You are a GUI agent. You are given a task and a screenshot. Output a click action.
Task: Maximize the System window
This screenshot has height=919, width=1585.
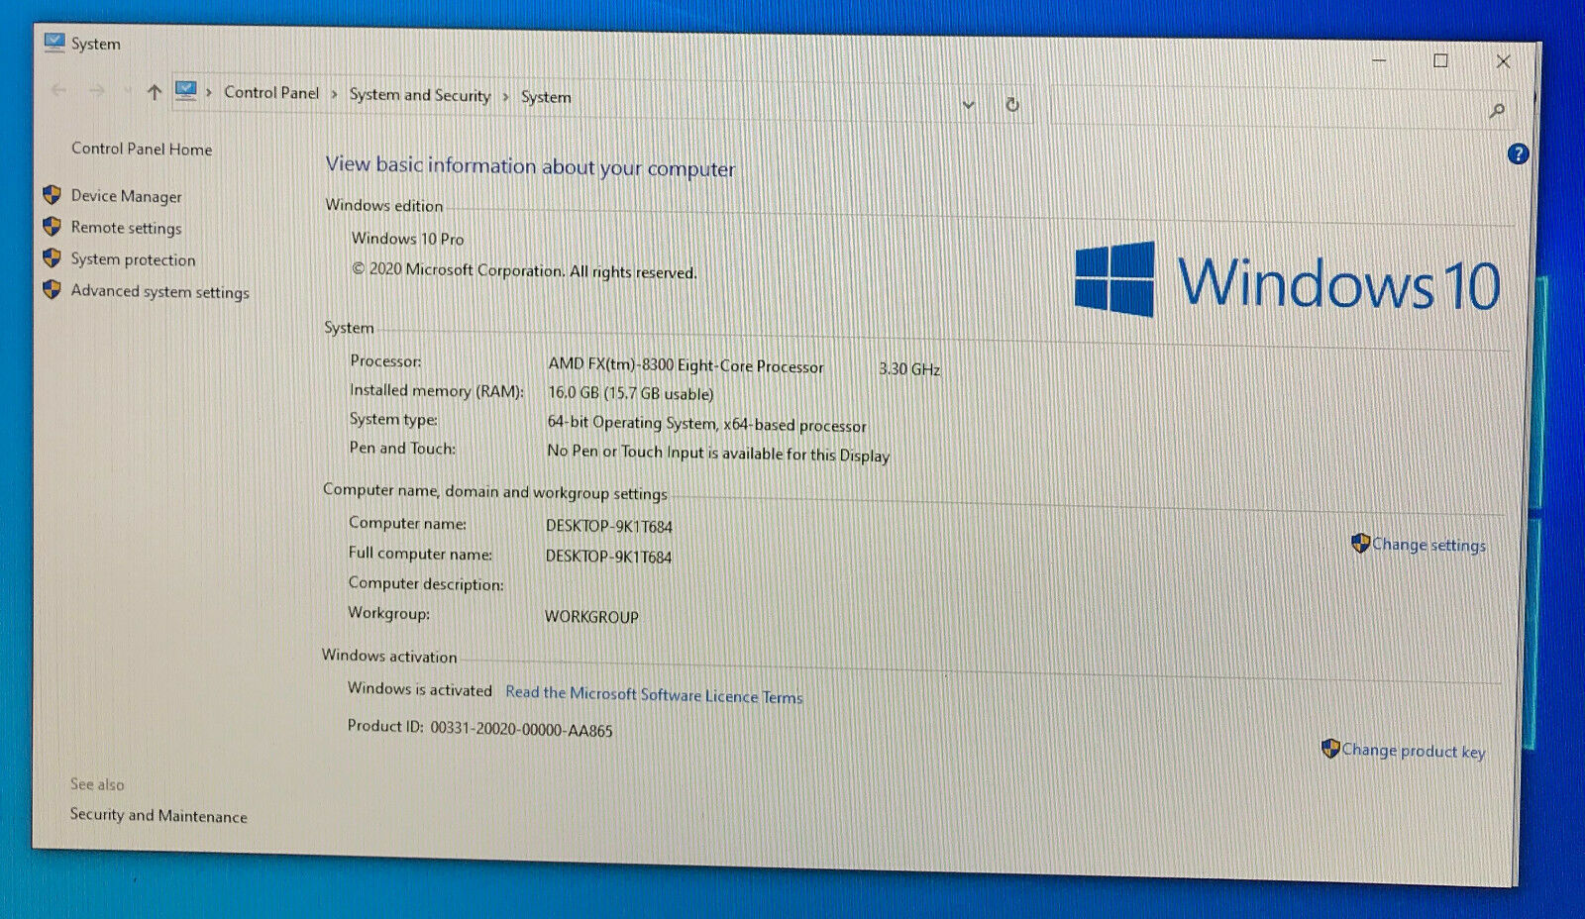[x=1440, y=60]
